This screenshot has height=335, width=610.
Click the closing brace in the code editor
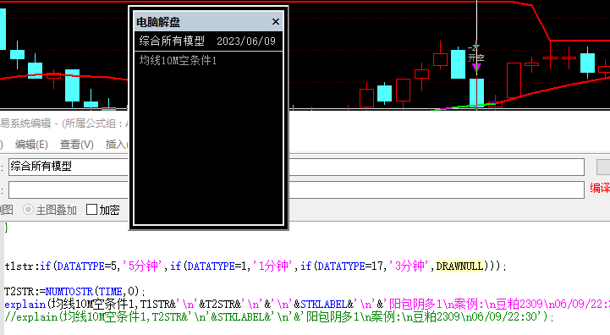[6, 228]
